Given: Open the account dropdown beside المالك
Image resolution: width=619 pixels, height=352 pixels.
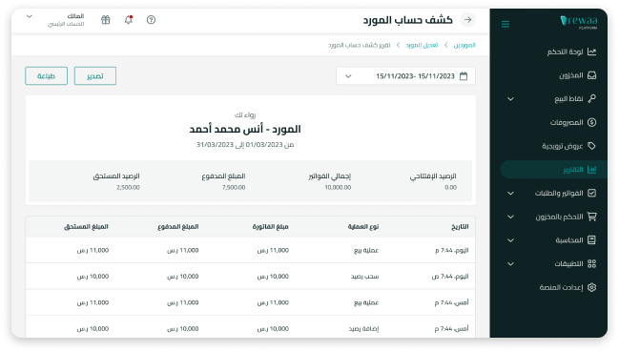Looking at the screenshot, I should [30, 16].
